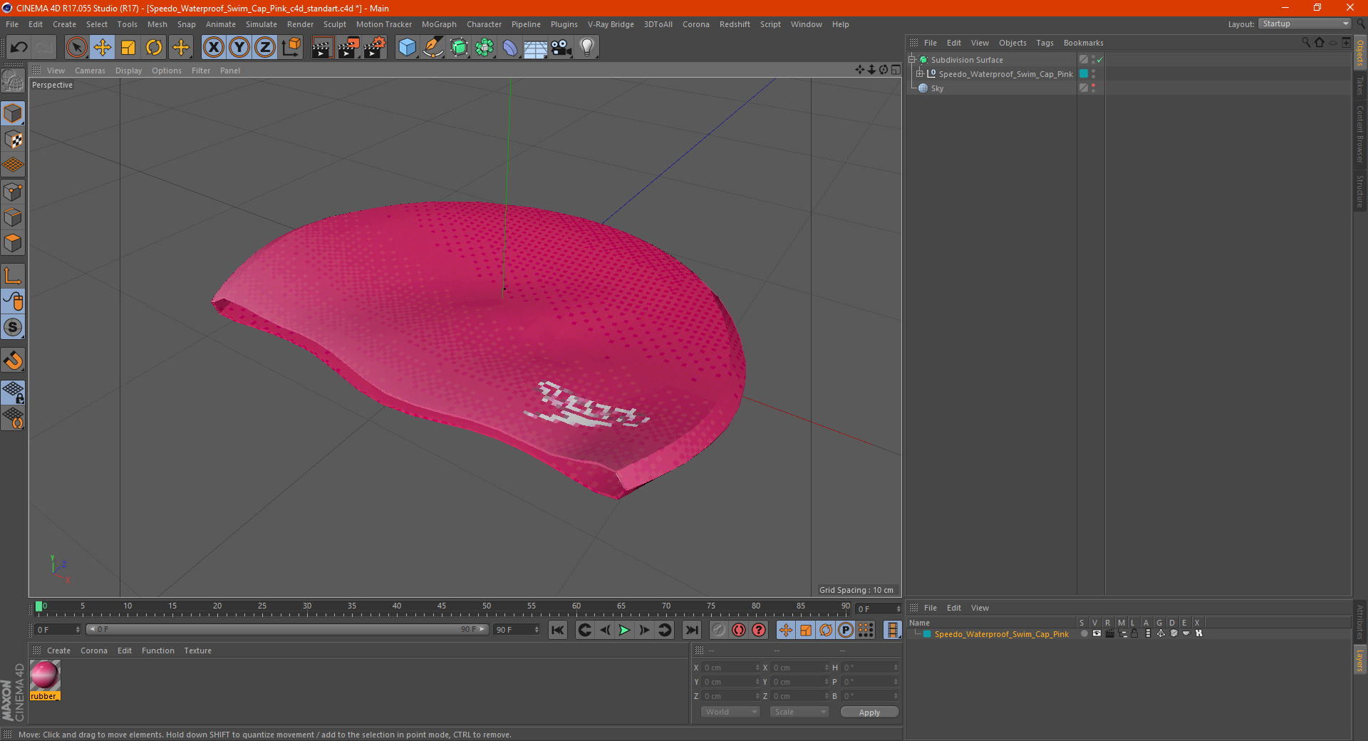Image resolution: width=1368 pixels, height=741 pixels.
Task: Open the World coordinate dropdown
Action: (730, 712)
